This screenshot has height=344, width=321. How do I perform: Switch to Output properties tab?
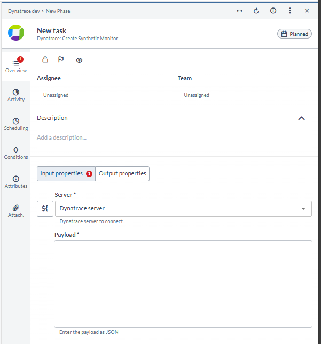point(122,174)
